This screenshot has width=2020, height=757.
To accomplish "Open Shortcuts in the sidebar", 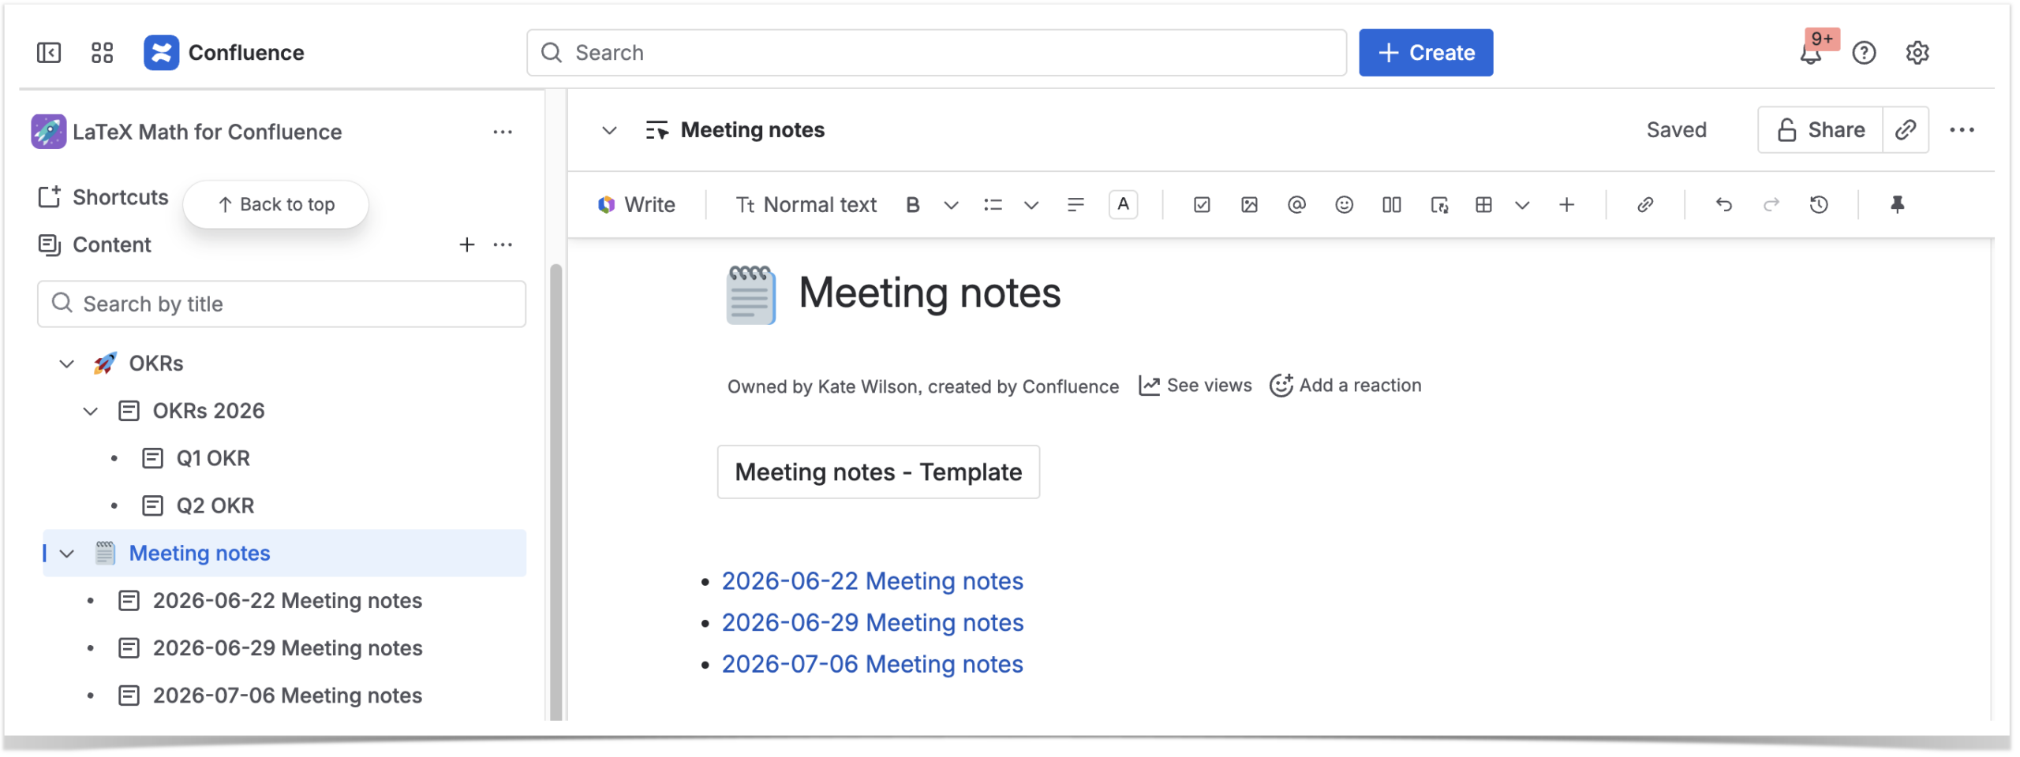I will 103,197.
